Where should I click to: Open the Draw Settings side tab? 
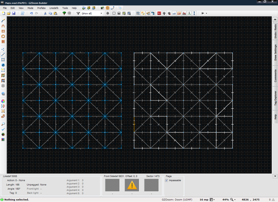coord(275,52)
